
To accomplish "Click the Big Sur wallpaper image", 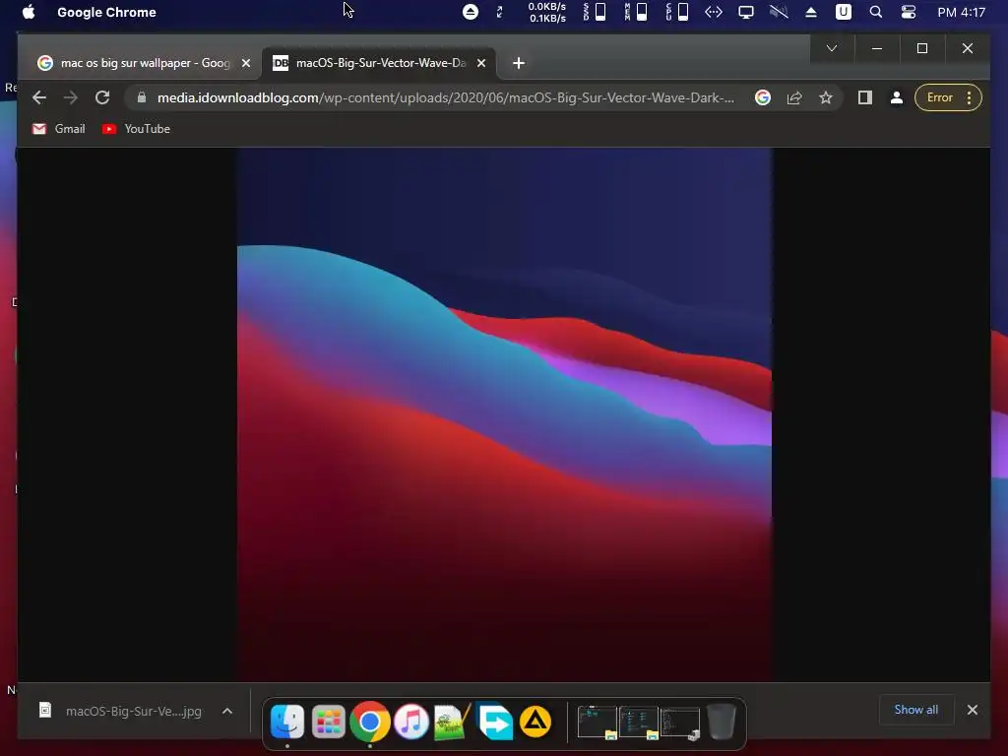I will click(504, 414).
